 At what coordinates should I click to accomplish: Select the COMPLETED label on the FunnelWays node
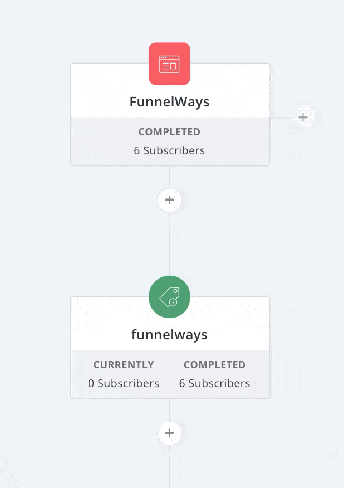(169, 131)
